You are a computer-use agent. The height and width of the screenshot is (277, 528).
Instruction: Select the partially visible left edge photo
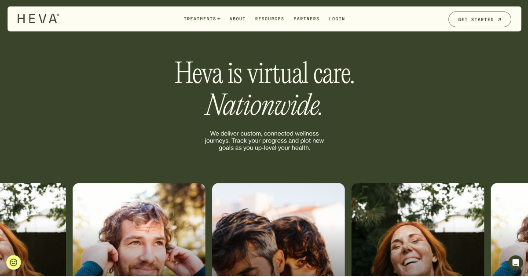tap(33, 230)
